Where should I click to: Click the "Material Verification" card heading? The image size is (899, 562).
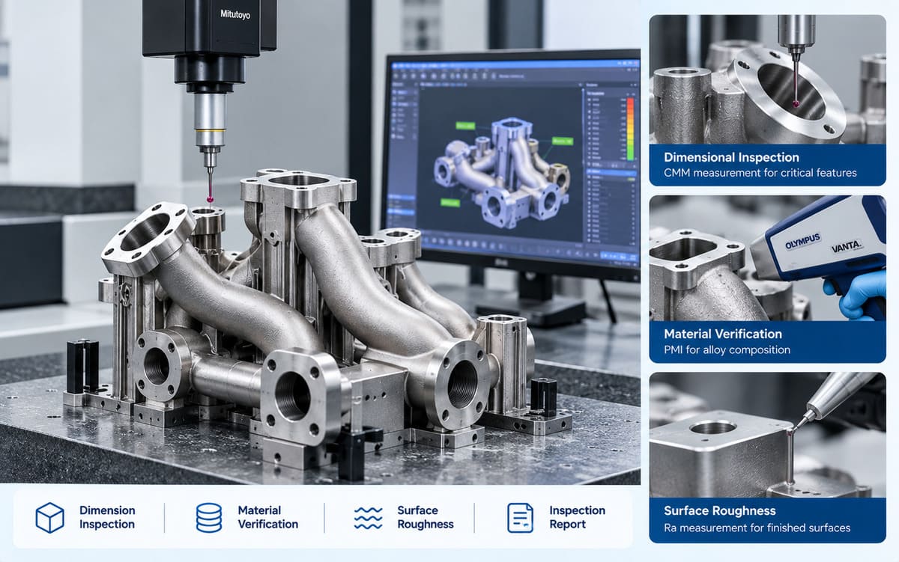coord(722,334)
